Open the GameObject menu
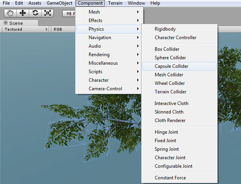 coord(59,3)
